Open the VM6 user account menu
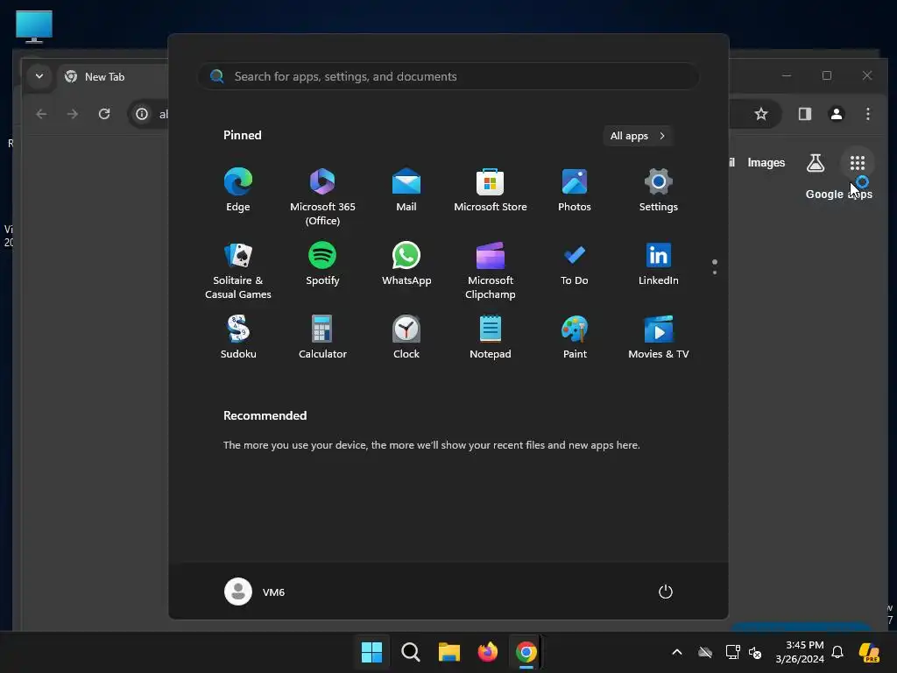Screen dimensions: 897x673 [255, 592]
